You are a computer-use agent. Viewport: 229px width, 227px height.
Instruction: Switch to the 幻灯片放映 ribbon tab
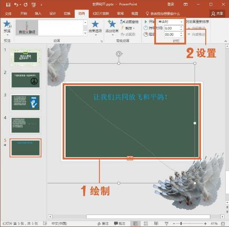click(x=101, y=14)
